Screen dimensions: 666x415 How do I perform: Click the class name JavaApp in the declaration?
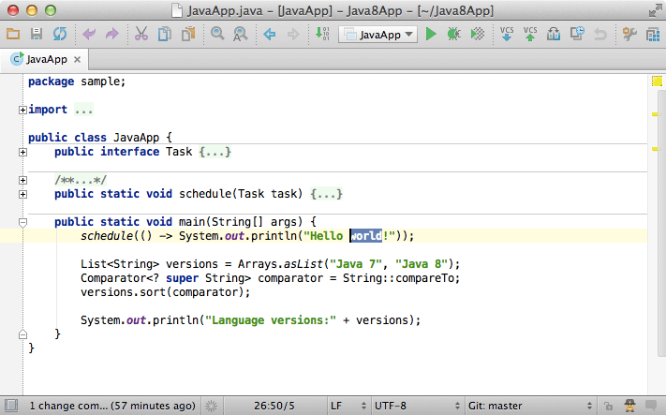[x=136, y=138]
